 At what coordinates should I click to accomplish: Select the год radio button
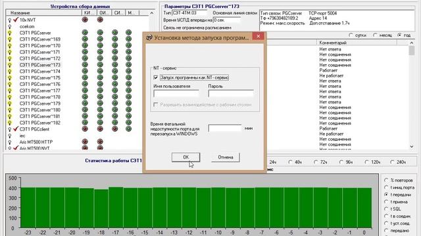point(399,35)
